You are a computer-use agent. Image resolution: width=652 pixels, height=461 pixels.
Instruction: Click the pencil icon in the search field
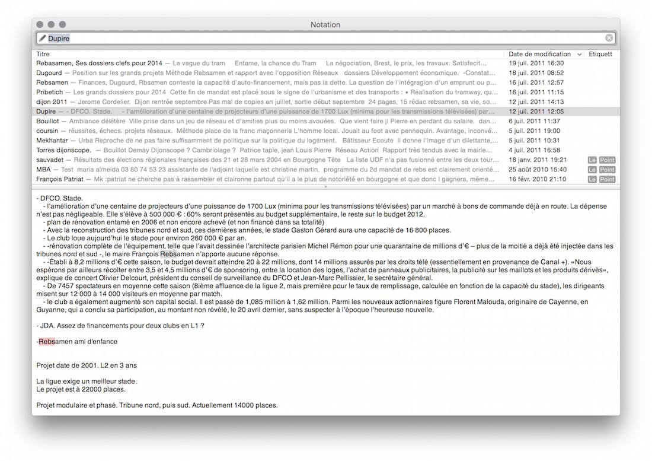click(x=42, y=39)
